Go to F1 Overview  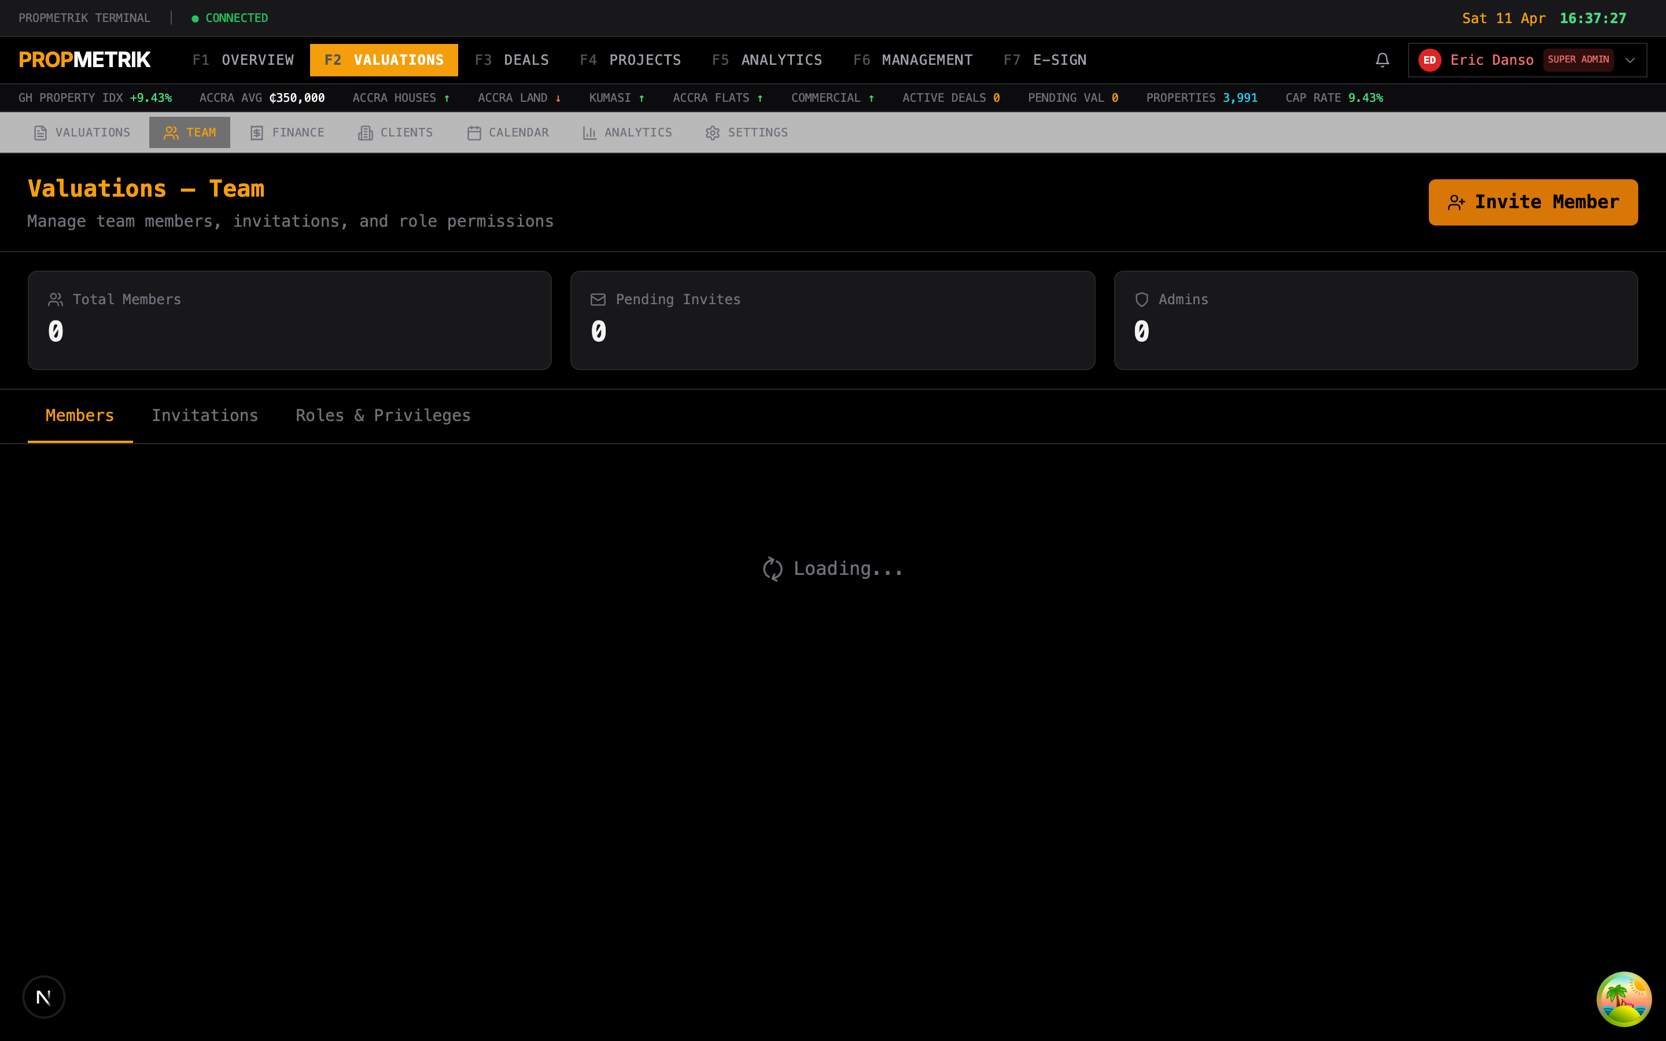(243, 60)
